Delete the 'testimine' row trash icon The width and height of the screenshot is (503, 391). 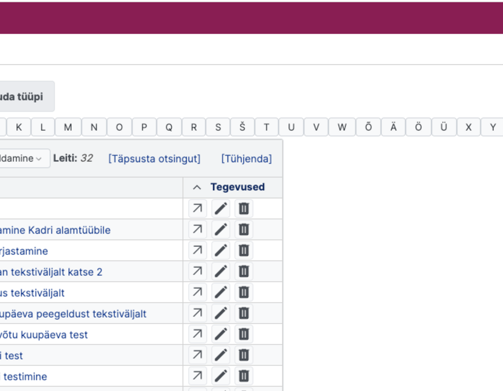coord(244,376)
